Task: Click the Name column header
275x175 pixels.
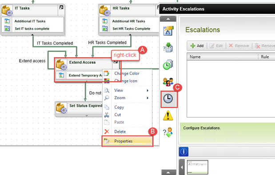Action: [223, 57]
